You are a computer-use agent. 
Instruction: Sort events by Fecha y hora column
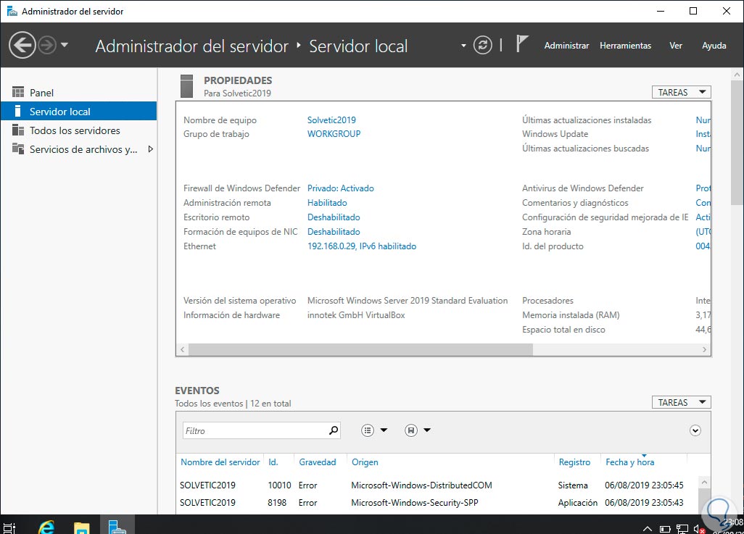629,462
